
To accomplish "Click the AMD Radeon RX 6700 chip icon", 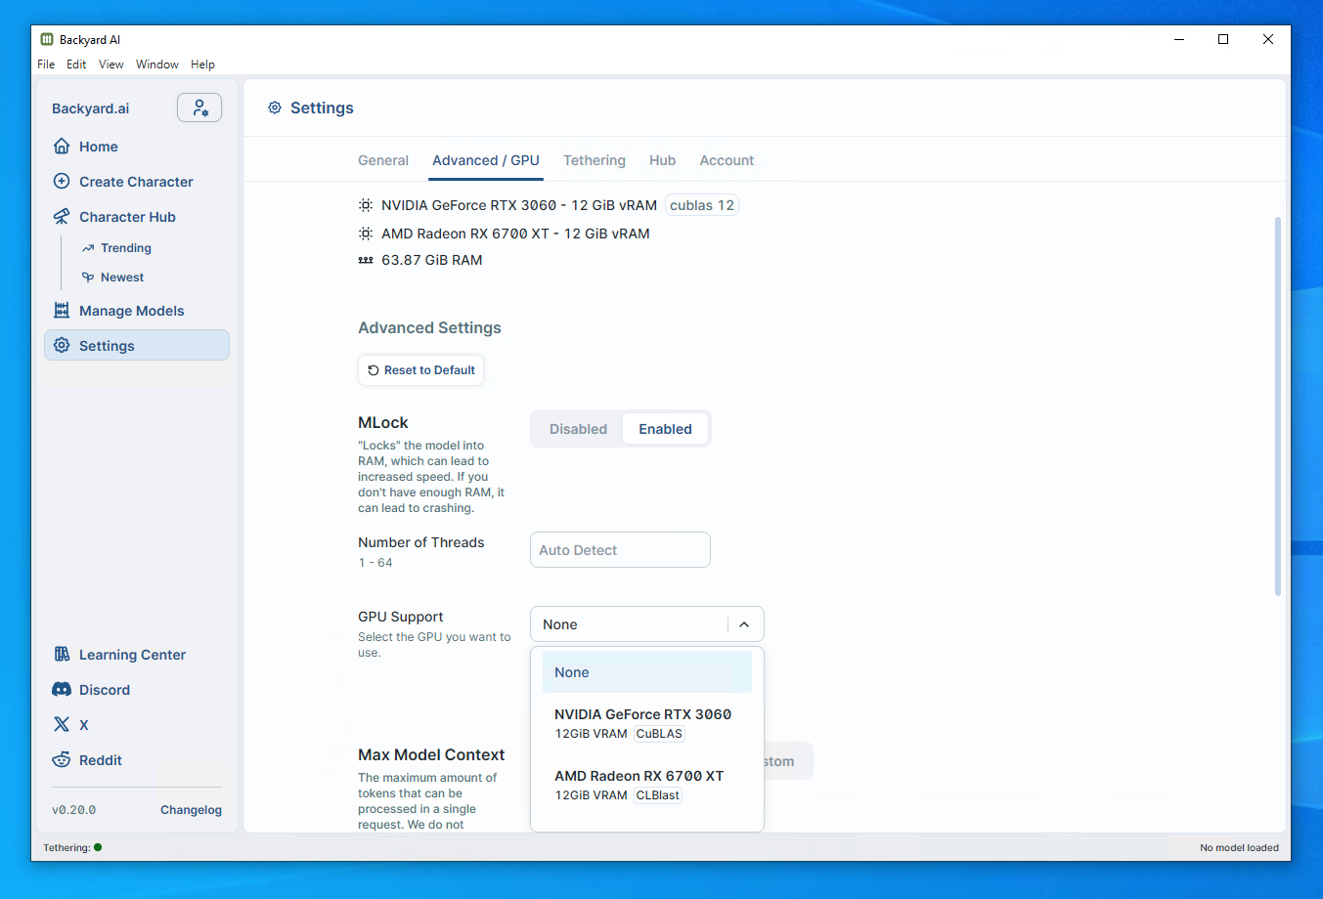I will [x=366, y=234].
